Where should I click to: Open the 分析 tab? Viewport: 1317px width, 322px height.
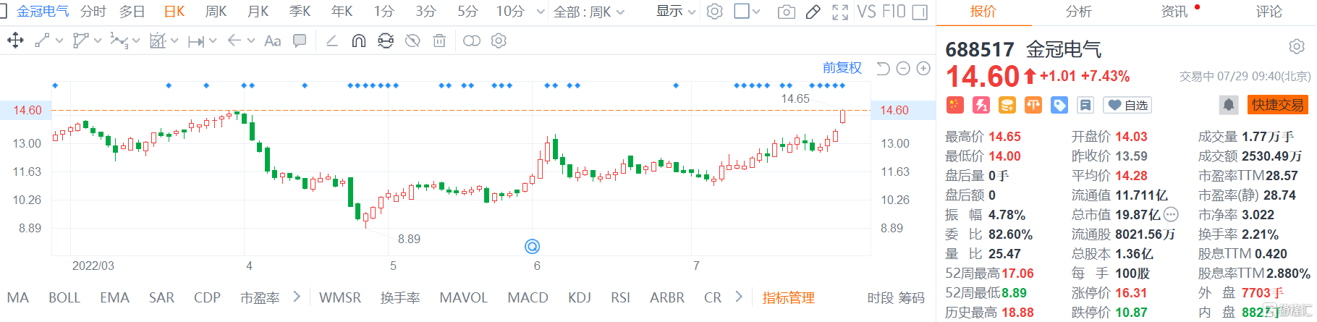[x=1078, y=12]
